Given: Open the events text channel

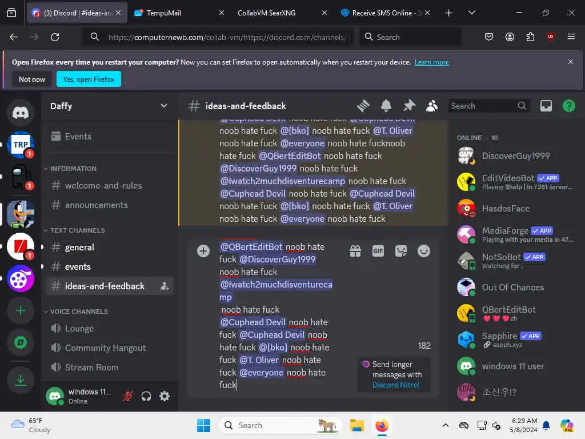Looking at the screenshot, I should (110, 266).
